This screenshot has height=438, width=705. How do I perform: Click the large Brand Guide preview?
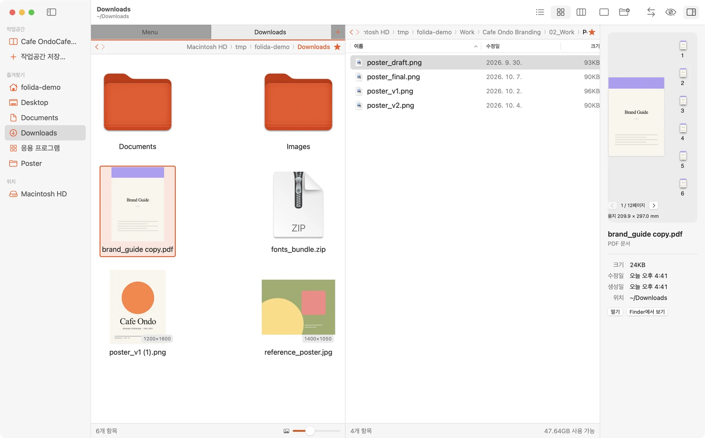pyautogui.click(x=636, y=117)
